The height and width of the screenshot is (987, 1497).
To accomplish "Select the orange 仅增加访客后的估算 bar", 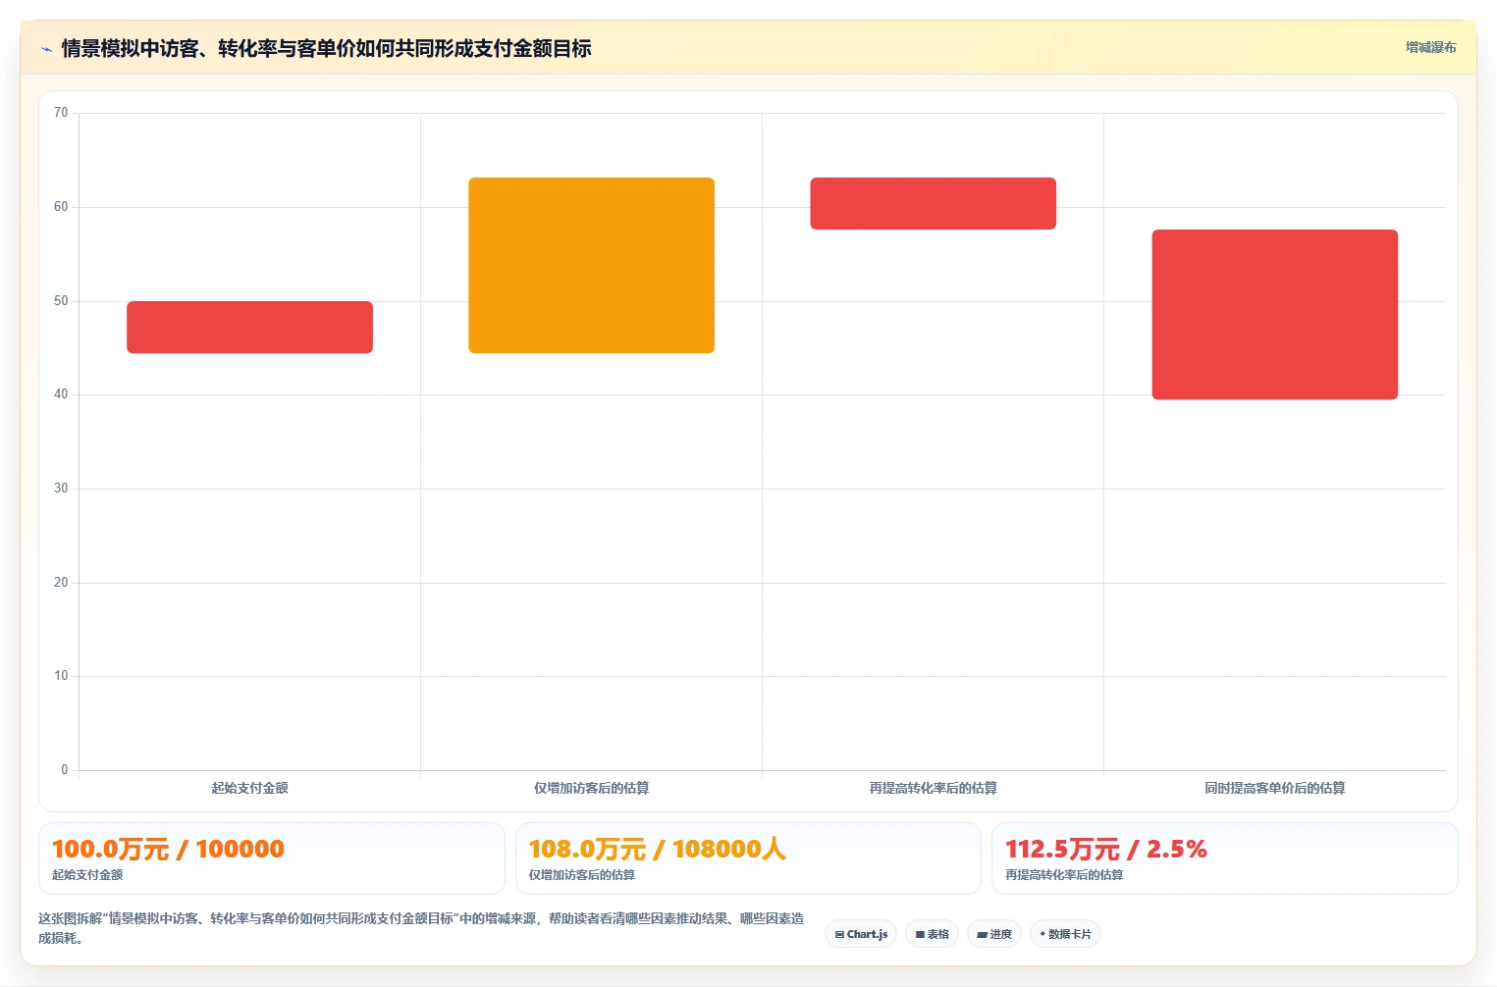I will tap(591, 265).
